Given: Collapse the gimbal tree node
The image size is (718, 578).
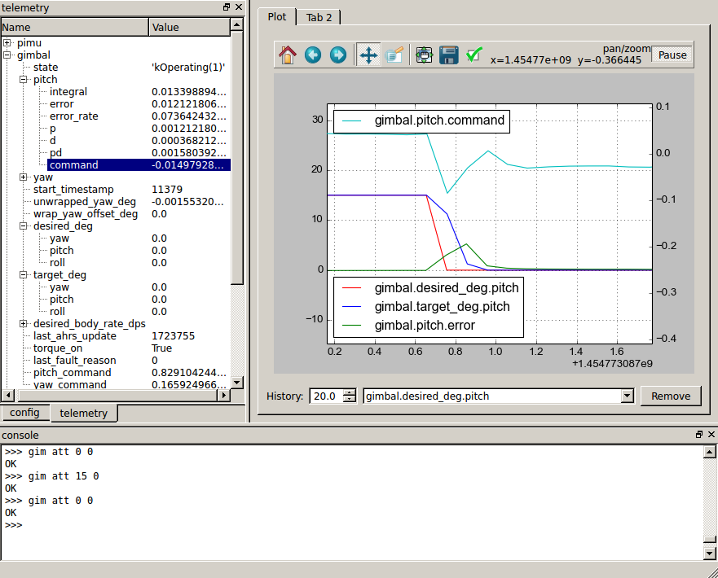Looking at the screenshot, I should (x=7, y=55).
